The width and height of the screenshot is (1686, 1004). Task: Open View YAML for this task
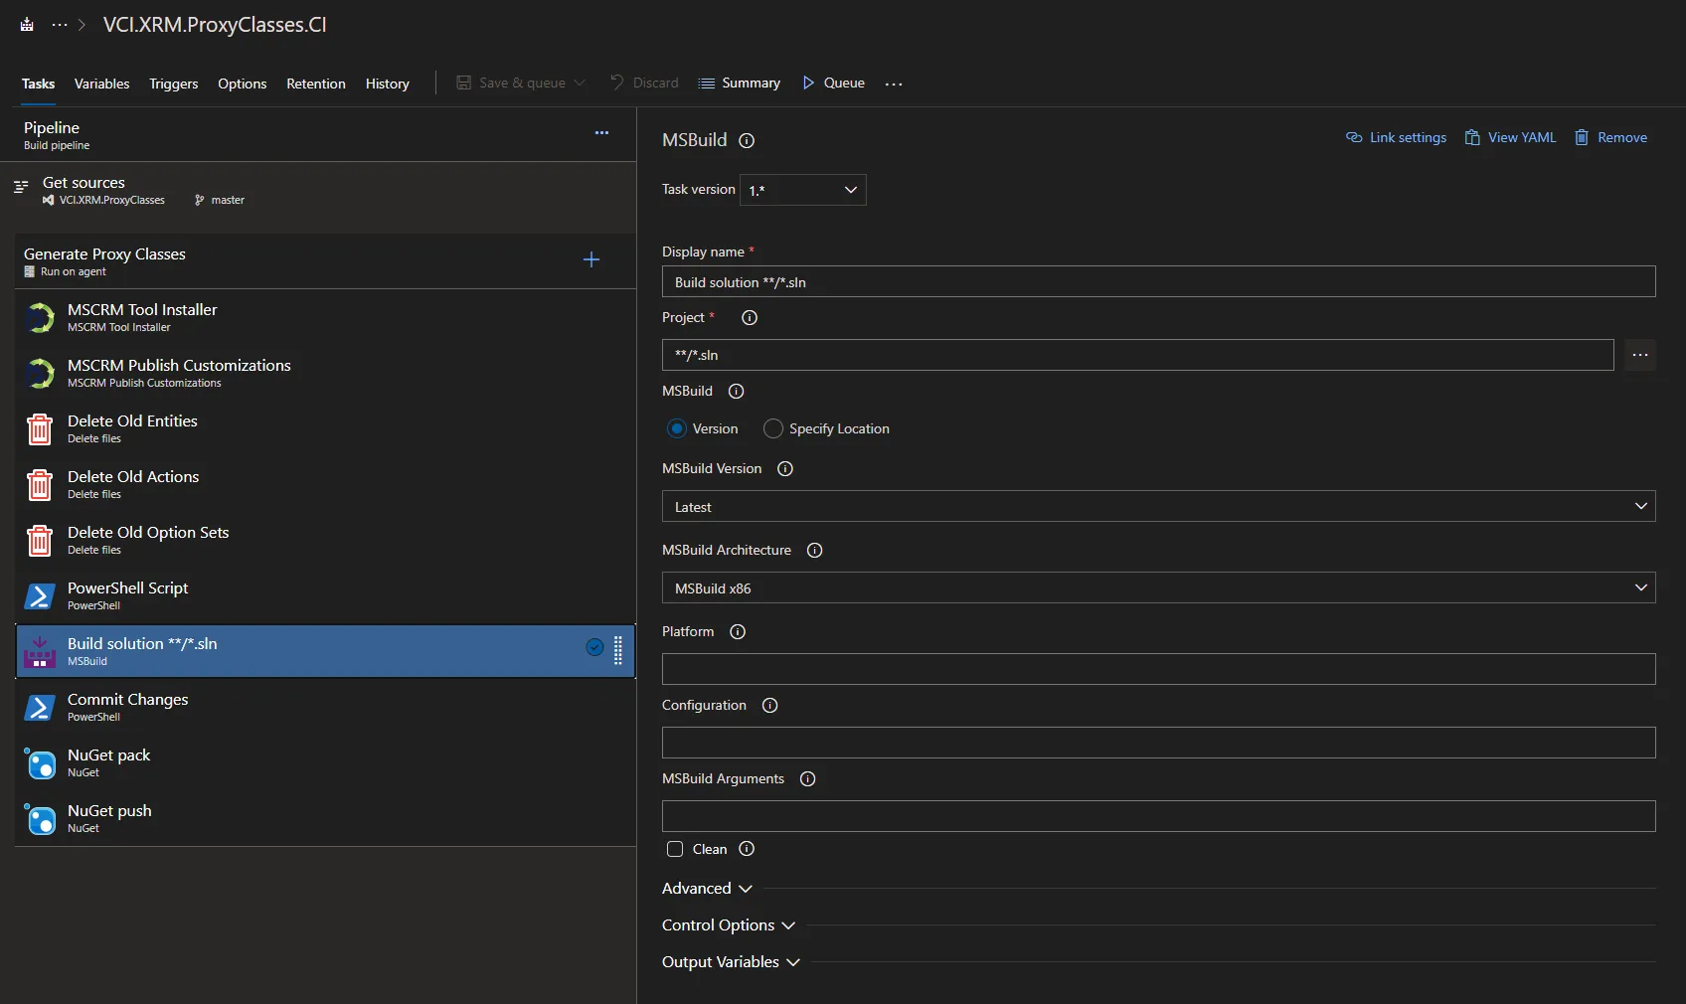click(1510, 138)
